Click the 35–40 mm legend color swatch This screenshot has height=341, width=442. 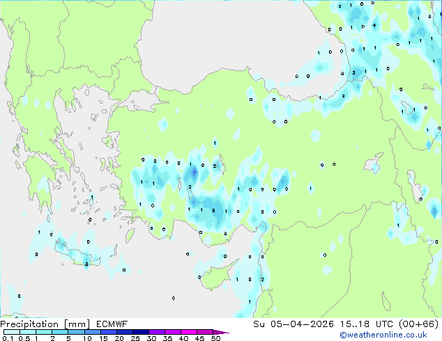(172, 332)
